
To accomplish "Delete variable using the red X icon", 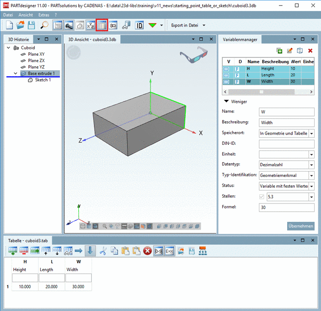I will (x=310, y=51).
